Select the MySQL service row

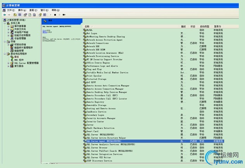(x=154, y=30)
